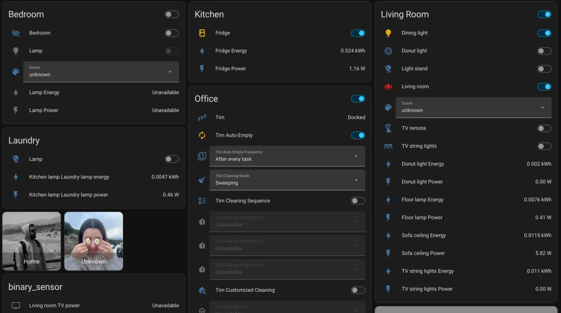Click the TV string lights icon

click(x=388, y=146)
